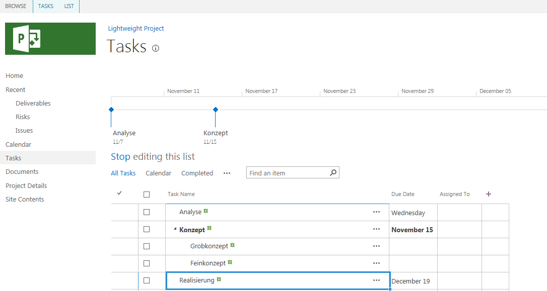Open the ellipsis menu for Konzept row
The width and height of the screenshot is (547, 291).
376,229
